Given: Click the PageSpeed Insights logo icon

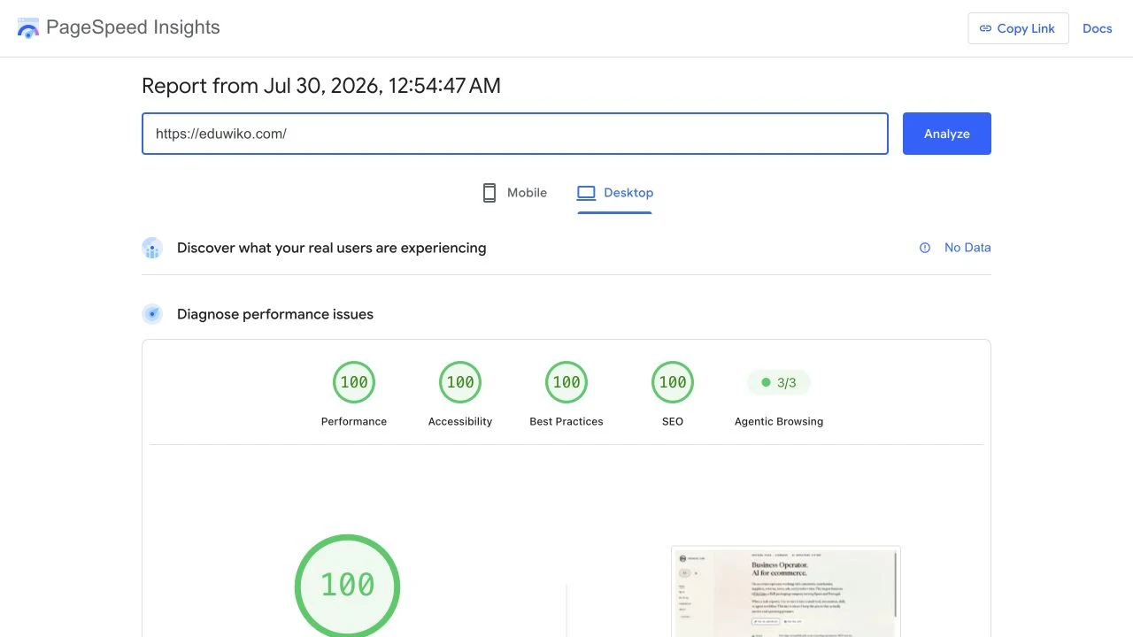Looking at the screenshot, I should click(x=28, y=27).
